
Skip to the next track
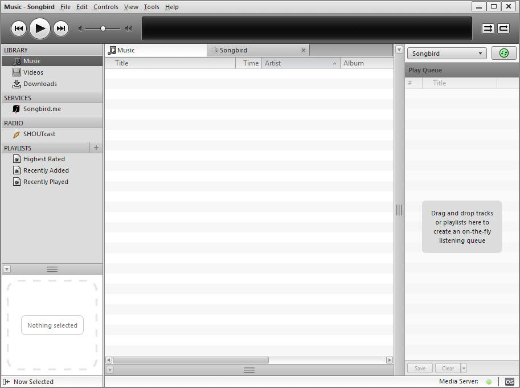point(61,28)
